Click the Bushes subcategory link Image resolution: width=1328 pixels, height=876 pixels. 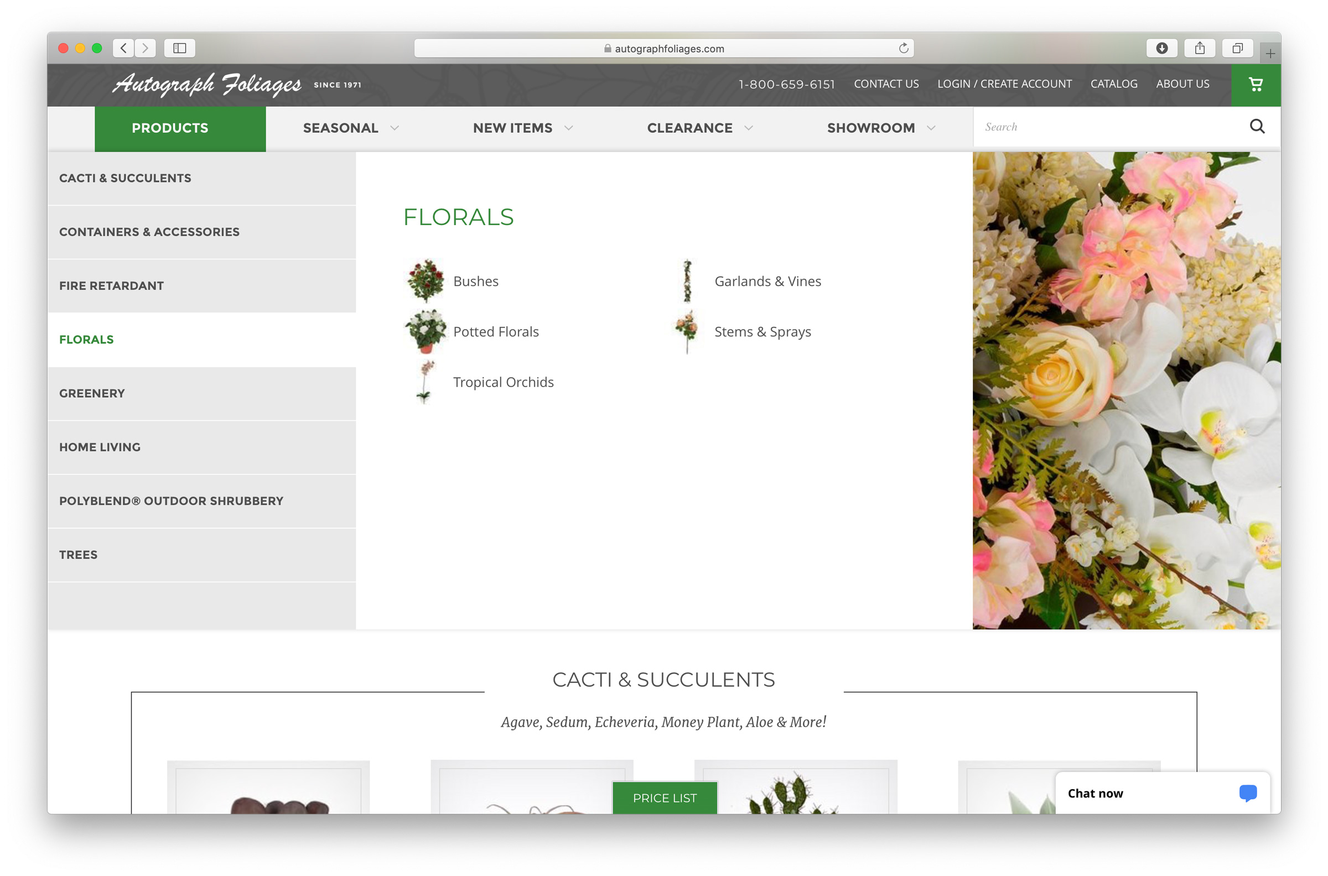(476, 280)
